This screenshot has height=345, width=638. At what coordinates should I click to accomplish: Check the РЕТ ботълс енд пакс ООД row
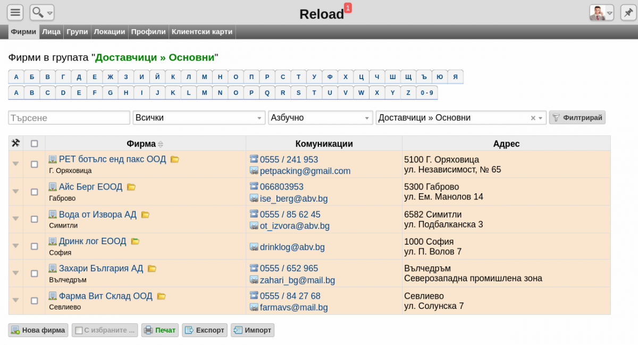pos(35,165)
